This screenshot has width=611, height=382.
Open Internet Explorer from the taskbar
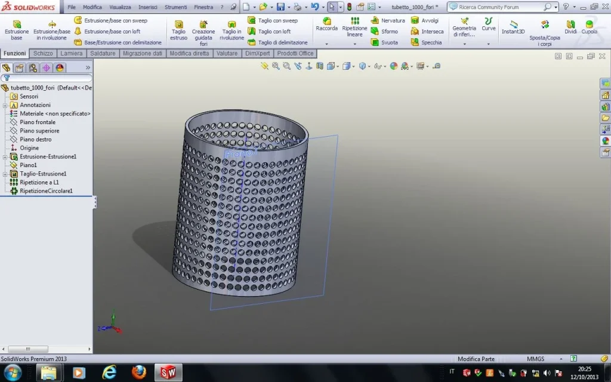[x=109, y=372]
